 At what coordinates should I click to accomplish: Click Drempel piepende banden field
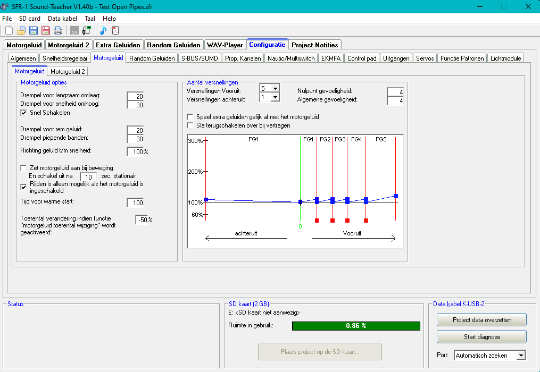coord(135,139)
